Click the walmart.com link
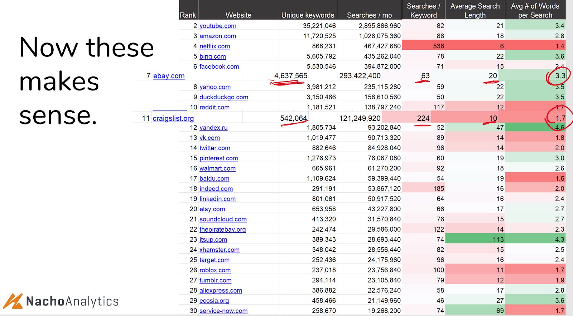 [x=217, y=168]
